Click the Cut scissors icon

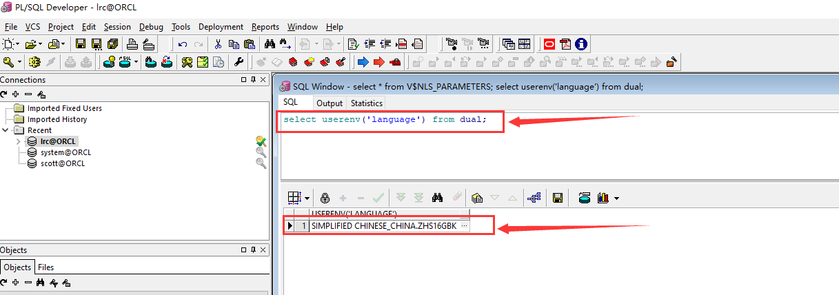(218, 44)
